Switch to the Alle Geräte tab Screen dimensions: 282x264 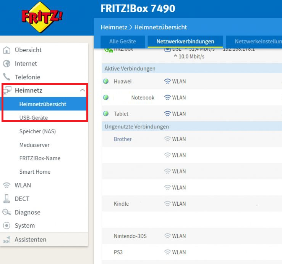coord(123,42)
